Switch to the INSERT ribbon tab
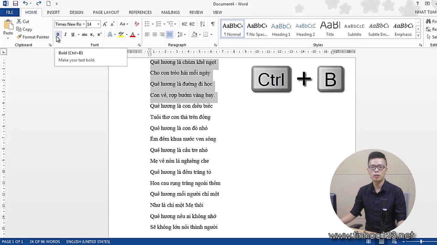Screen dimensions: 437x245 point(53,12)
